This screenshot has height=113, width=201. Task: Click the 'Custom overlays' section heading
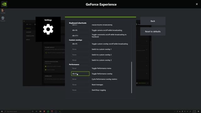(x=75, y=40)
